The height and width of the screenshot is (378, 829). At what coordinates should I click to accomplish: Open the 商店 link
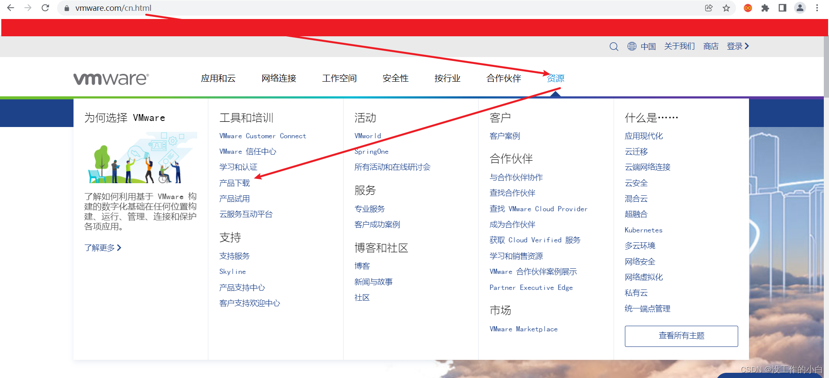pyautogui.click(x=711, y=46)
